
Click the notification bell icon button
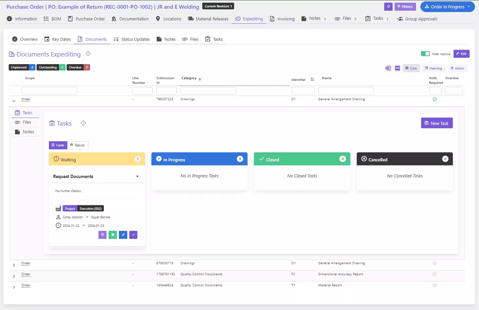click(x=388, y=6)
